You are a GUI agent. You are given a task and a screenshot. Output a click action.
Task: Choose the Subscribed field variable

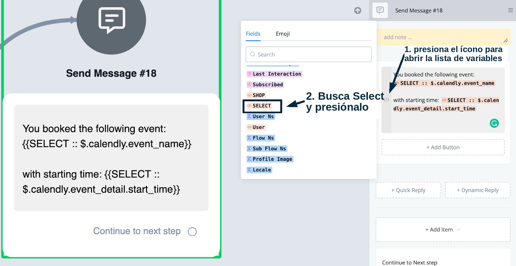click(265, 85)
